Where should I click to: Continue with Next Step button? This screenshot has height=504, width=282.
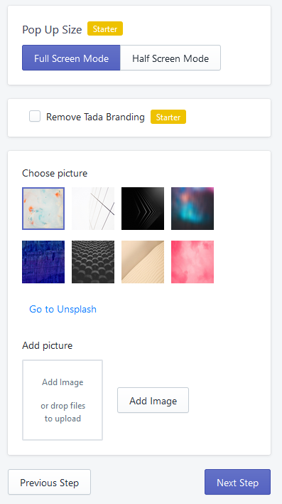pos(238,483)
